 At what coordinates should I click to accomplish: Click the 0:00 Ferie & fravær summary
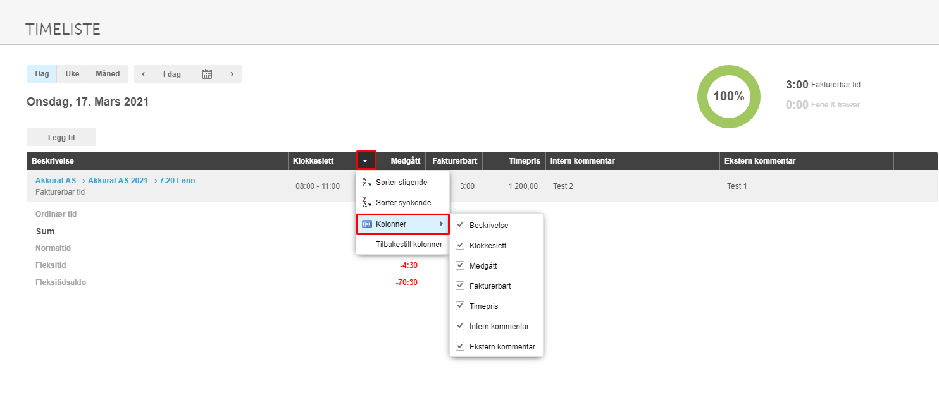click(823, 104)
